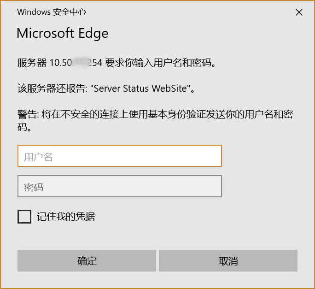
Task: Click the server IP address starting 10.50
Action: (76, 63)
